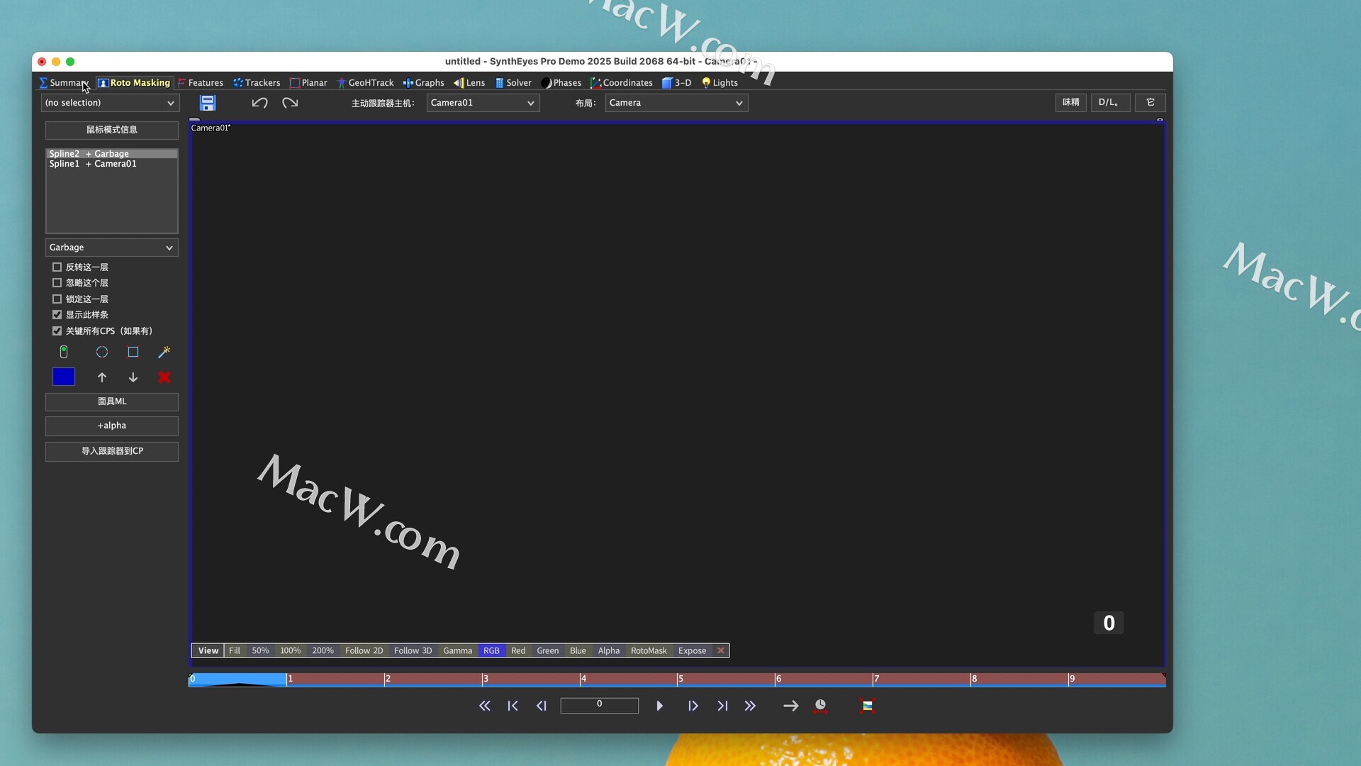Click the D/L button
The image size is (1361, 766).
pos(1110,103)
